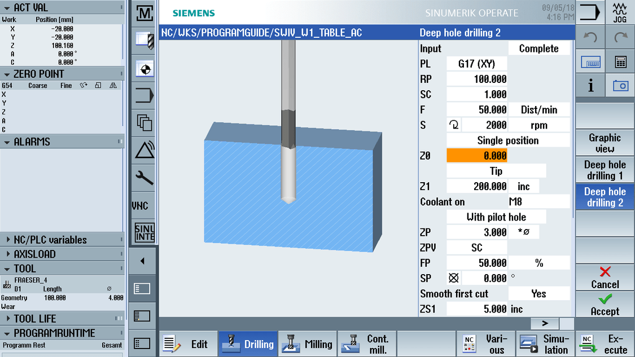Toggle the spindle rotation direction icon
Screen dimensions: 635x357
tap(454, 125)
